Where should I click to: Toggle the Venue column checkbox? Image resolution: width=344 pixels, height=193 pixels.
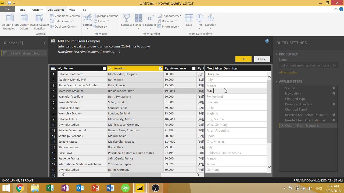pyautogui.click(x=104, y=68)
